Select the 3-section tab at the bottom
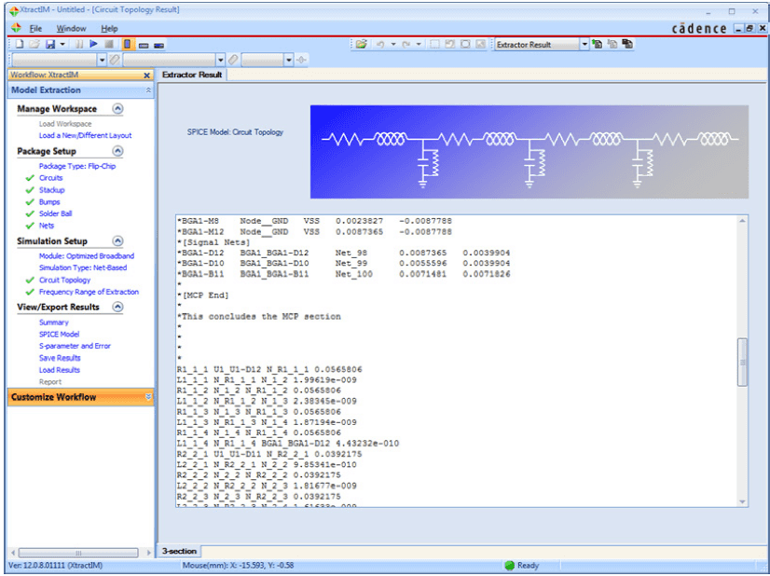 coord(179,551)
